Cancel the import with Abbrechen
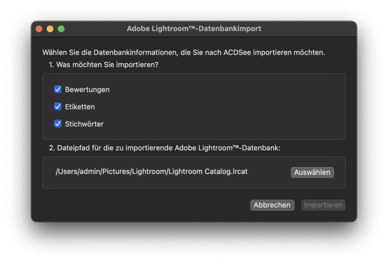This screenshot has width=388, height=263. (272, 205)
